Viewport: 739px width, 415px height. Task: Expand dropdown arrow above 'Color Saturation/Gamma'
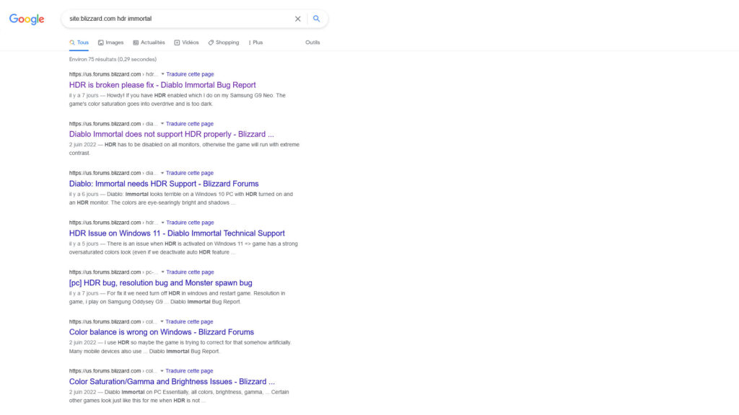[x=162, y=371]
